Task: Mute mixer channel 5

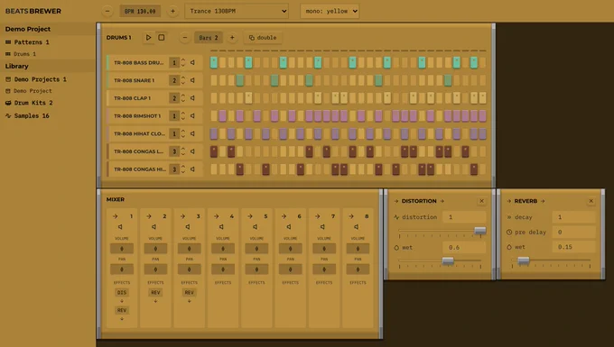Action: point(256,226)
